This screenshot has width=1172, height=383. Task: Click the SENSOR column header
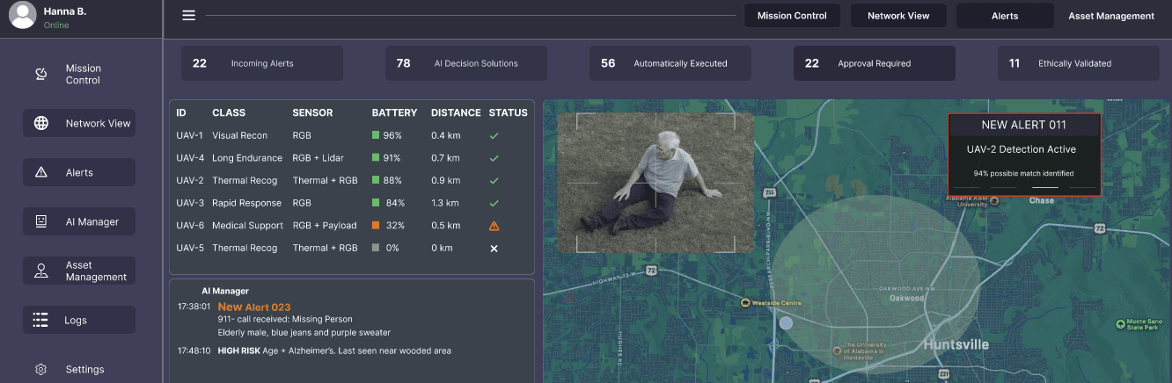coord(312,112)
